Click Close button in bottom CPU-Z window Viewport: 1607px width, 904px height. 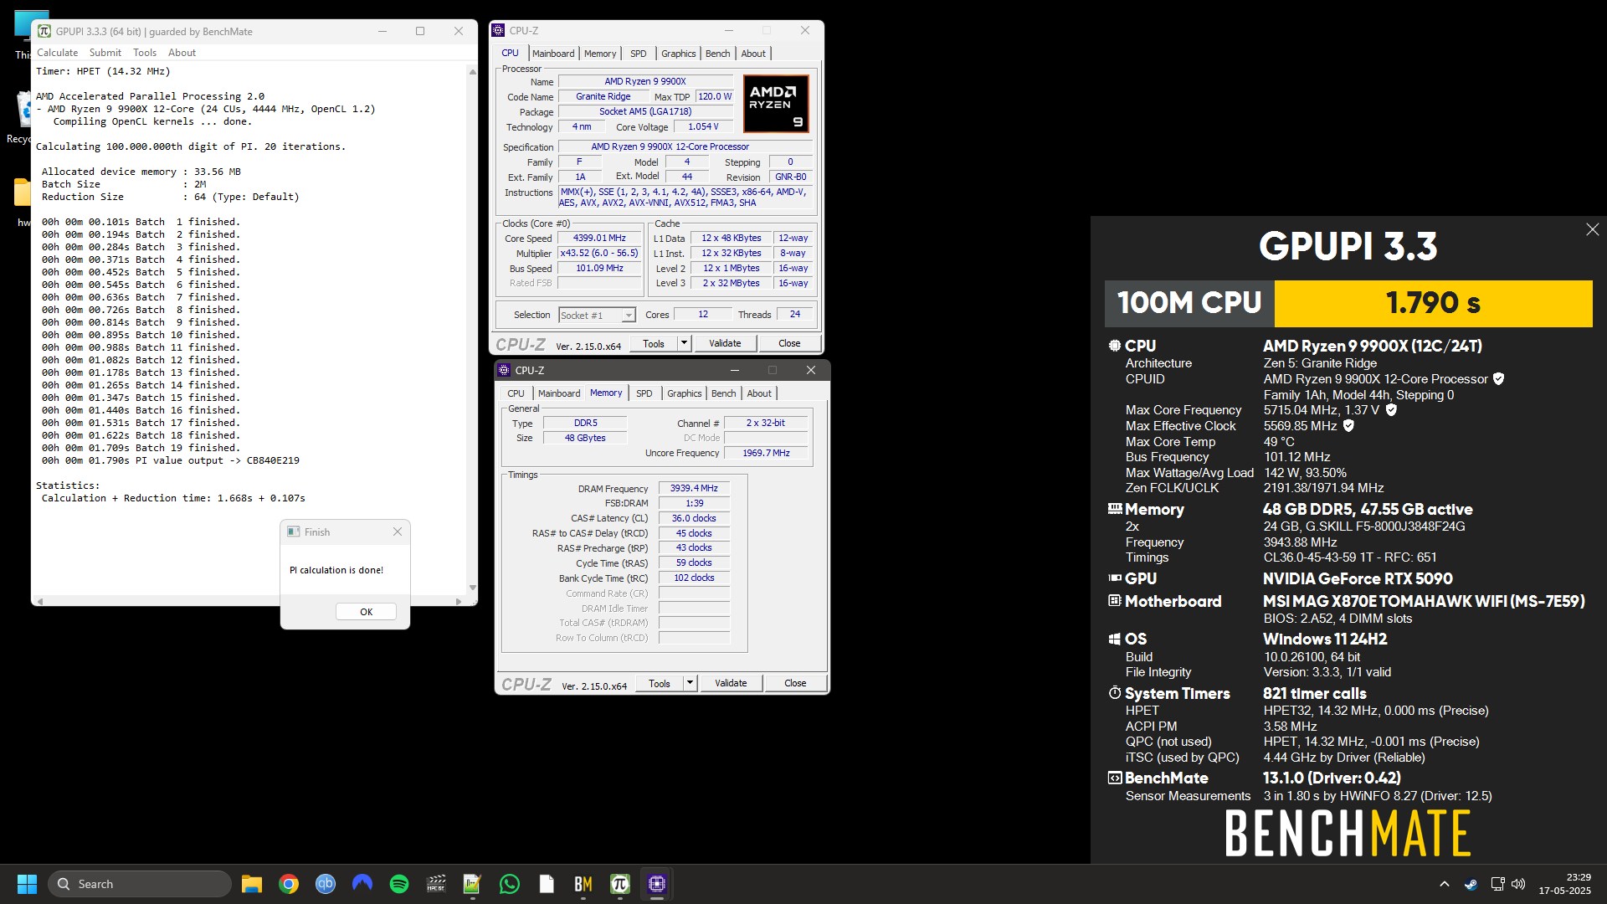[x=795, y=683]
